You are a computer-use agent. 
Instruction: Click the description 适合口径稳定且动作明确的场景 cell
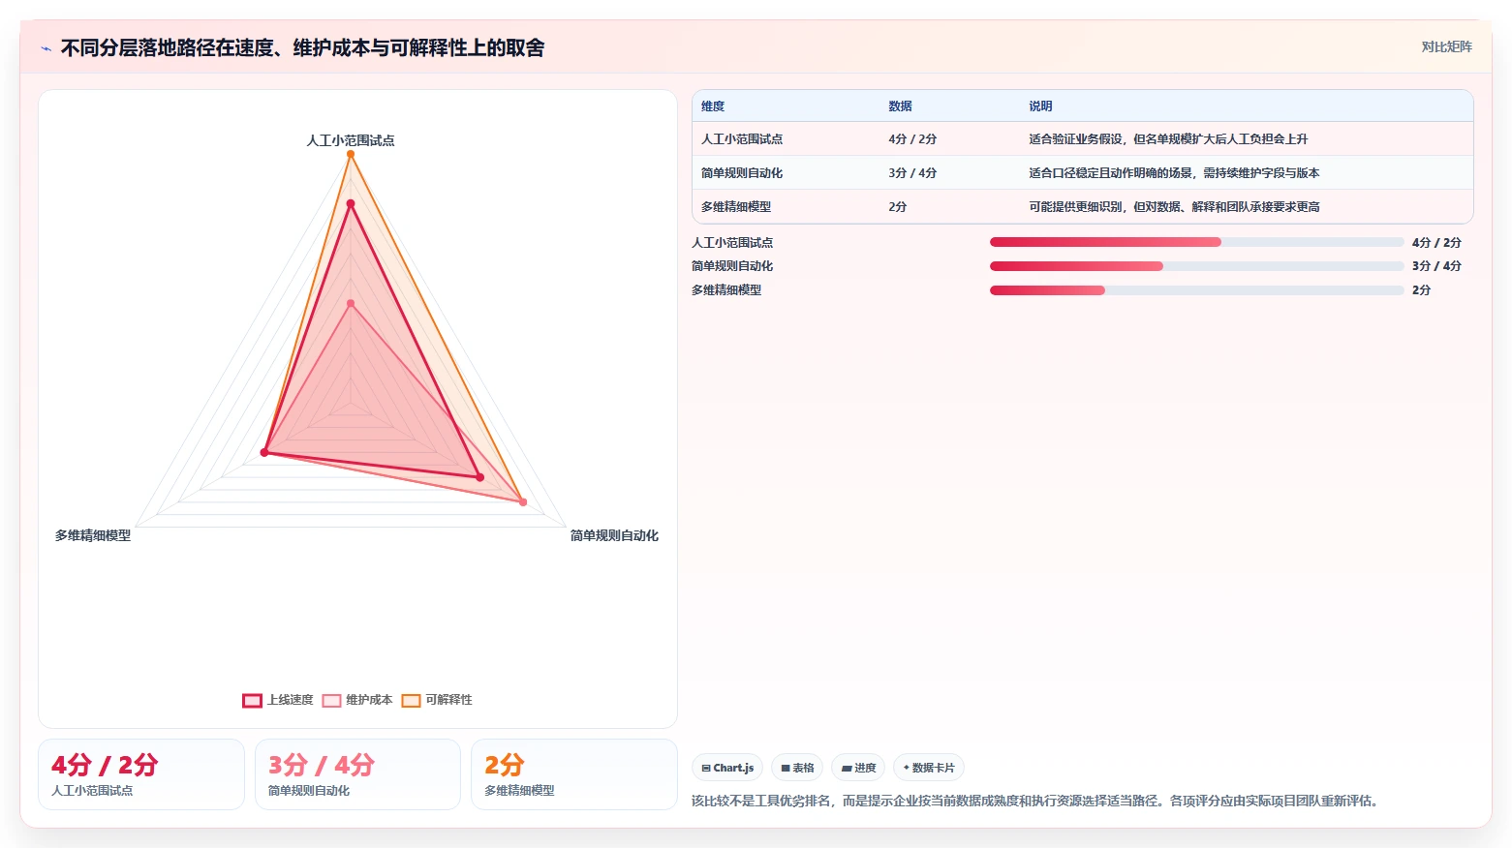pos(1174,173)
